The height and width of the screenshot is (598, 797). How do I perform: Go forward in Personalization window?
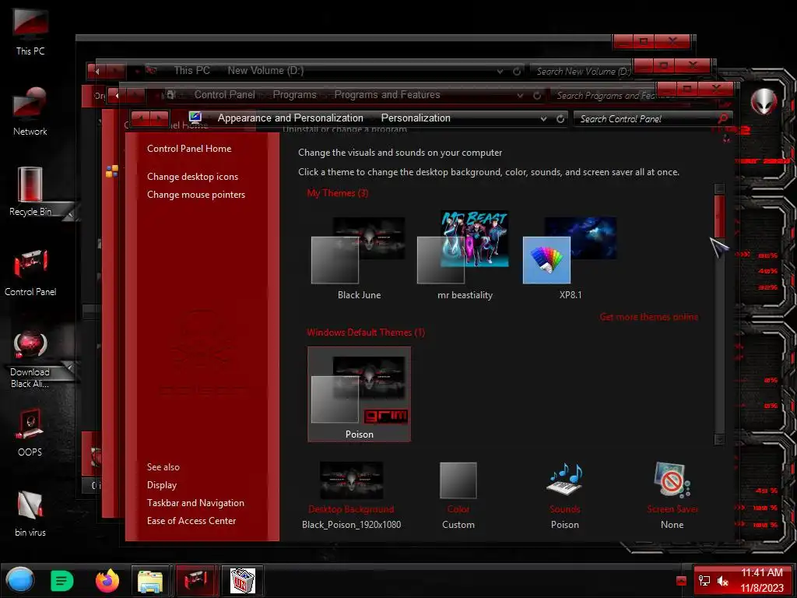point(159,118)
